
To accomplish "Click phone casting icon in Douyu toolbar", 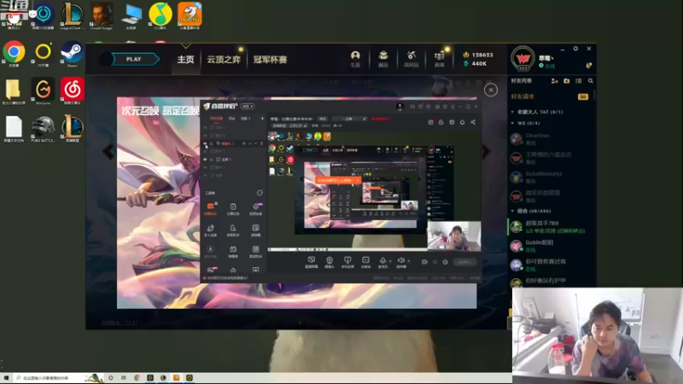I will [347, 262].
